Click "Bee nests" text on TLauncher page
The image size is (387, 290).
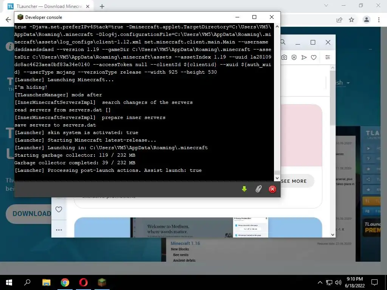181,255
